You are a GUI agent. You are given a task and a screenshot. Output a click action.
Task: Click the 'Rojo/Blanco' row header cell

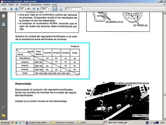tap(25, 58)
